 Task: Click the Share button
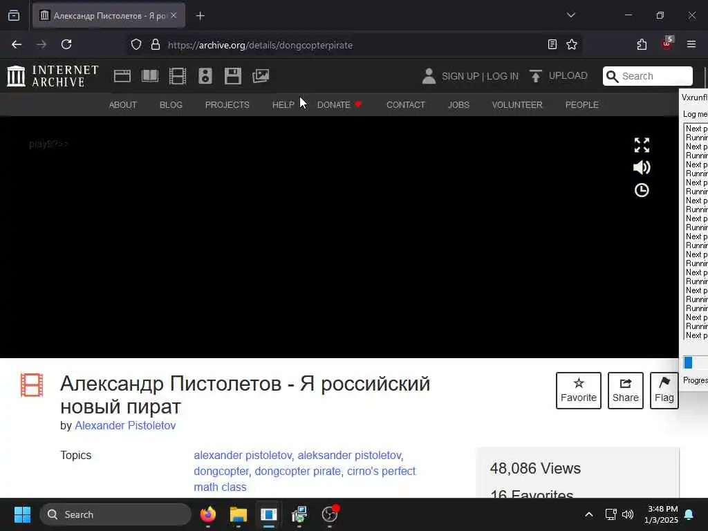(x=625, y=391)
